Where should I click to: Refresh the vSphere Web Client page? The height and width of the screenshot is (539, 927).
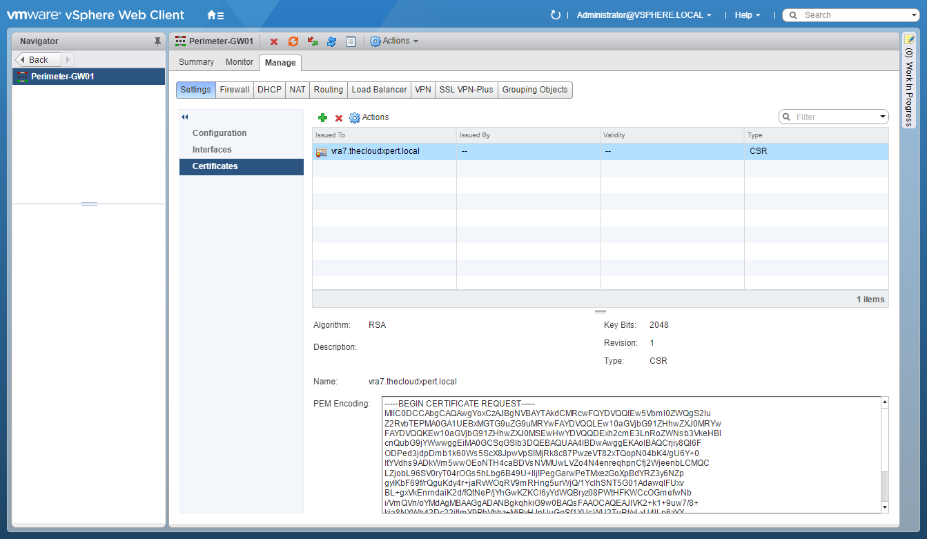click(556, 15)
